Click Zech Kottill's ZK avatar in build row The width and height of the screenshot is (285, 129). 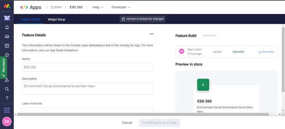point(181,51)
